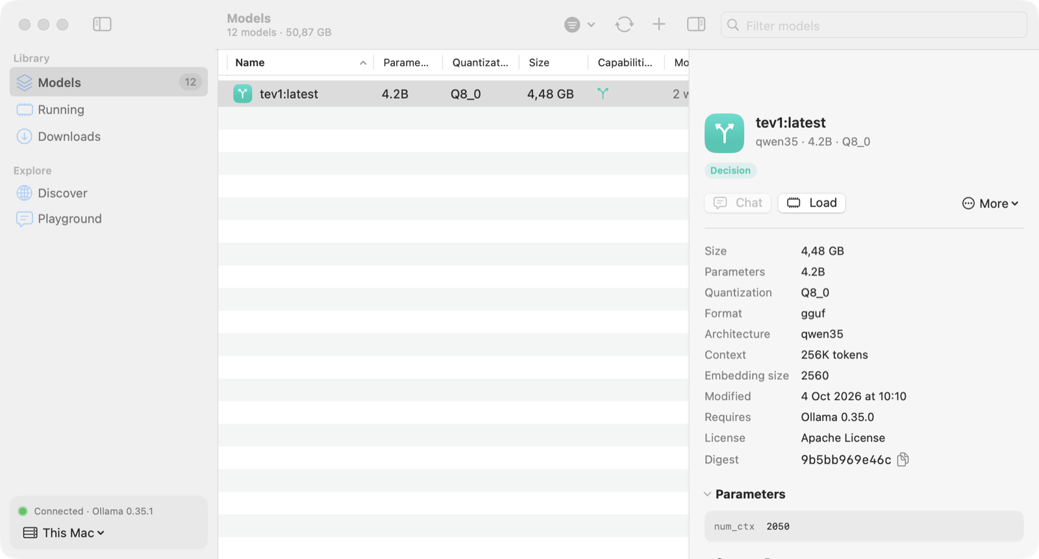Screen dimensions: 1039x559
Task: Click the capability icon in tev1 row
Action: click(603, 94)
